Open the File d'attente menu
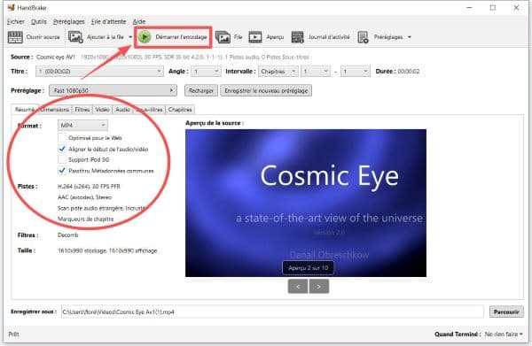This screenshot has width=532, height=346. tap(108, 21)
